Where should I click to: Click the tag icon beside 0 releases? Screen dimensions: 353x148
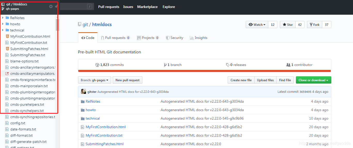coord(228,65)
